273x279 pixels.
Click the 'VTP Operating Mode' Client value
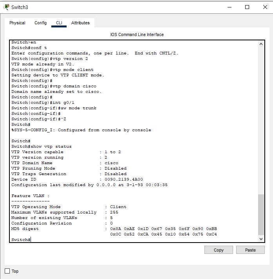(x=118, y=207)
